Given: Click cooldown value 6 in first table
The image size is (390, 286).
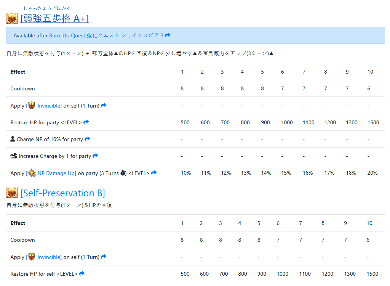Looking at the screenshot, I should (x=369, y=89).
